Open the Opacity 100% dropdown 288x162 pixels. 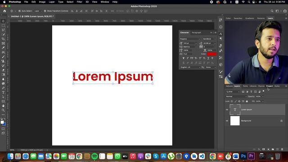263,96
